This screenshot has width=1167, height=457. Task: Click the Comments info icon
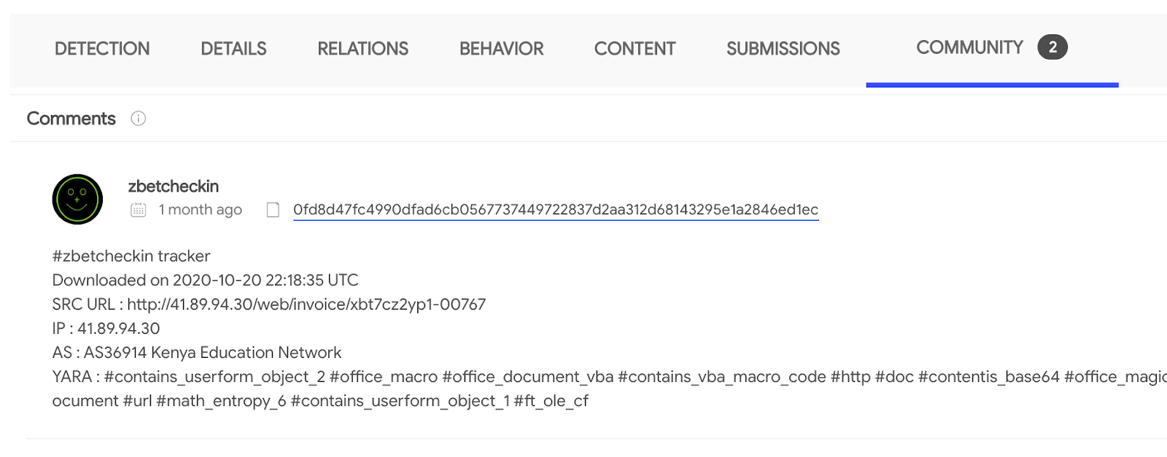coord(138,118)
